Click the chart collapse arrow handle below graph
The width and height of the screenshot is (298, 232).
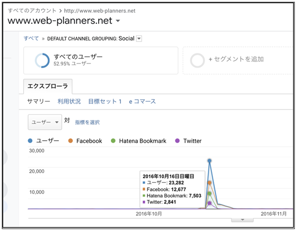[x=242, y=220]
